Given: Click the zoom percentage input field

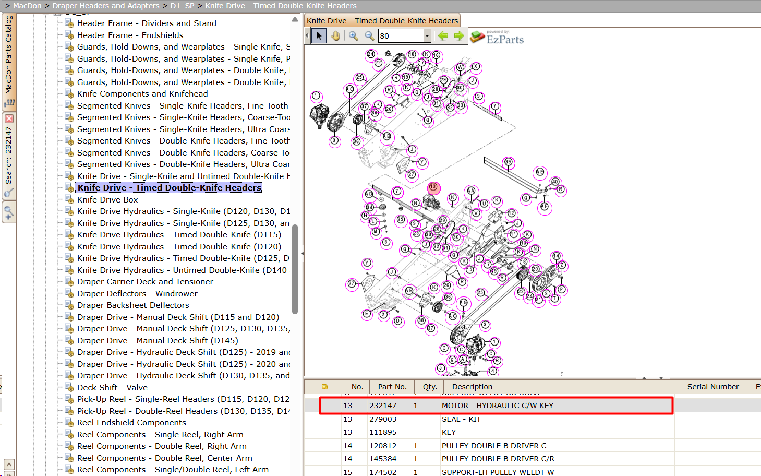Looking at the screenshot, I should coord(401,35).
